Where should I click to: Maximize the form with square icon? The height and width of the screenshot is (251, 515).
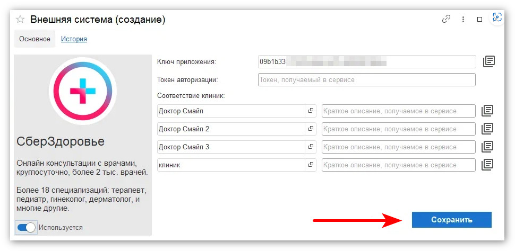click(479, 20)
